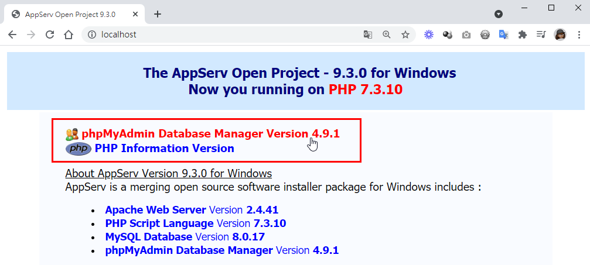Expand the tab search dropdown arrow
Viewport: 590px width, 265px height.
499,13
